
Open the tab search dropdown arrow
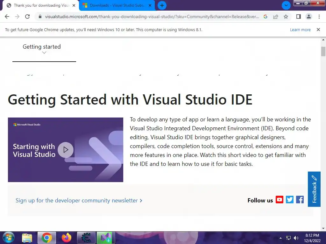coord(286,5)
